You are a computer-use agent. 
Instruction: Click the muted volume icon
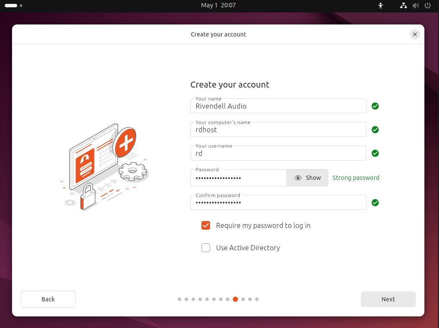(x=415, y=6)
